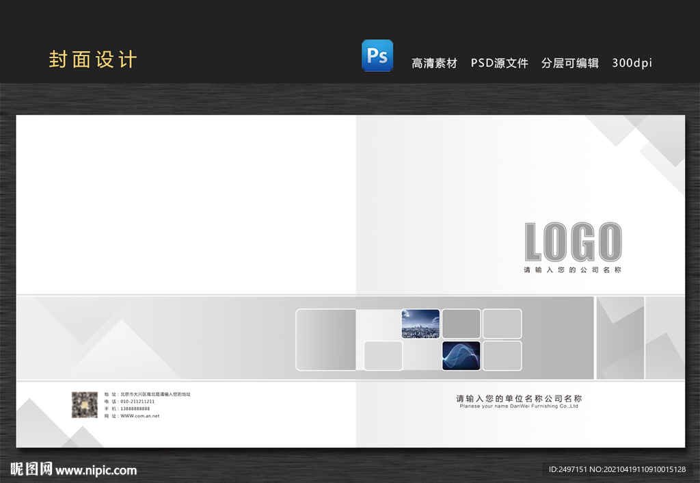Click '请输入您的公司名称' under the LOGO
Image resolution: width=700 pixels, height=483 pixels.
[x=572, y=270]
